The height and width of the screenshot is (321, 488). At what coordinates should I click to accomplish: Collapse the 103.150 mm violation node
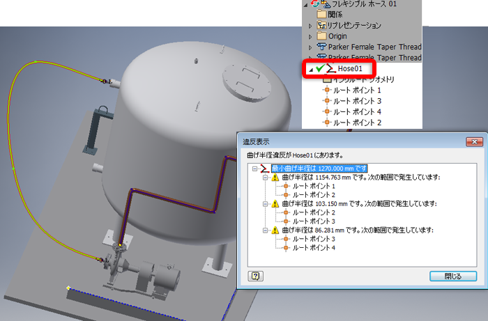[x=265, y=204]
